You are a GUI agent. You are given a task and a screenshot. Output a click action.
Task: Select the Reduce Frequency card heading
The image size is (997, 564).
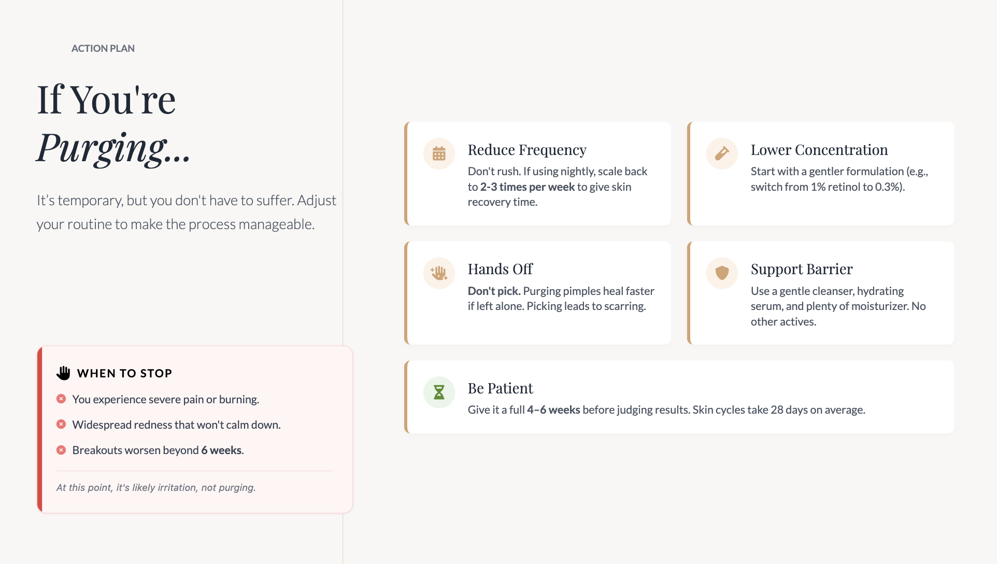click(527, 150)
